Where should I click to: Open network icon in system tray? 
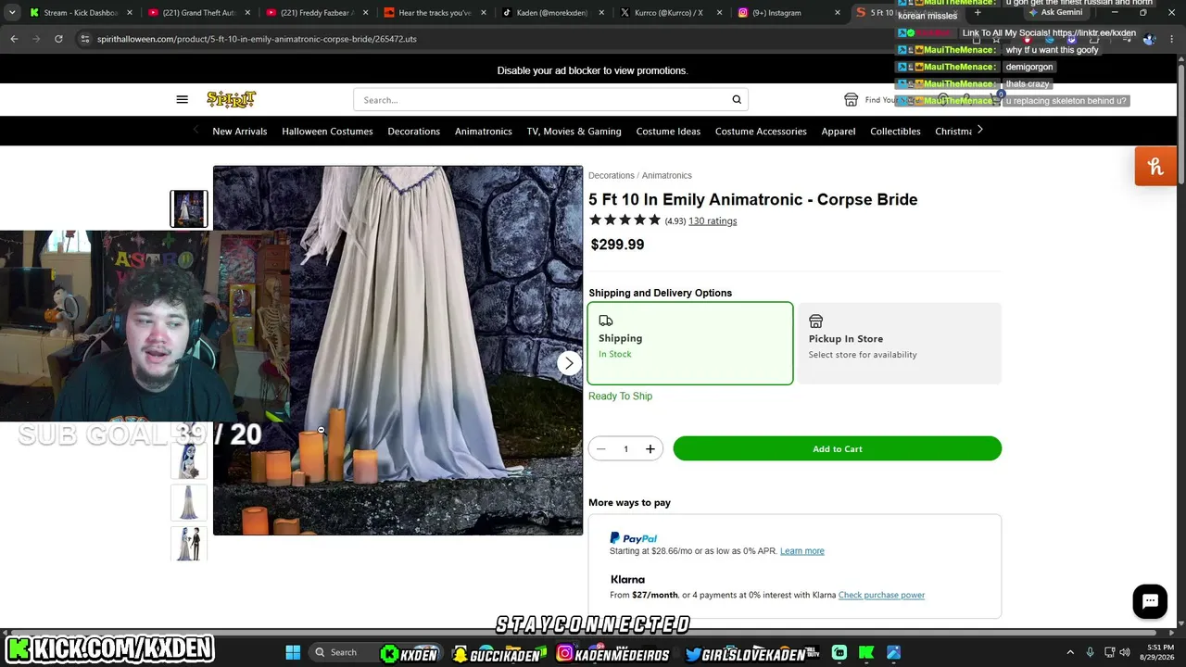[x=1108, y=652]
